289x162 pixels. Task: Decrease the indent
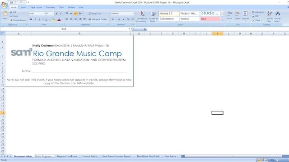point(80,19)
